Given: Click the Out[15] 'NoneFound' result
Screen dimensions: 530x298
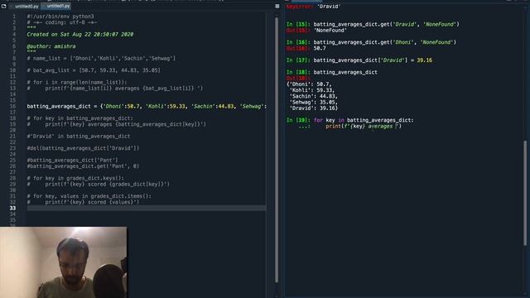Looking at the screenshot, I should [316, 30].
